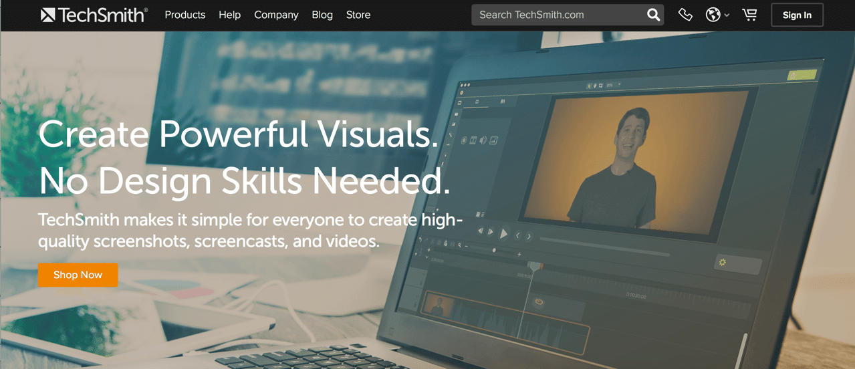This screenshot has width=855, height=369.
Task: Open the globe language selector
Action: [x=717, y=15]
